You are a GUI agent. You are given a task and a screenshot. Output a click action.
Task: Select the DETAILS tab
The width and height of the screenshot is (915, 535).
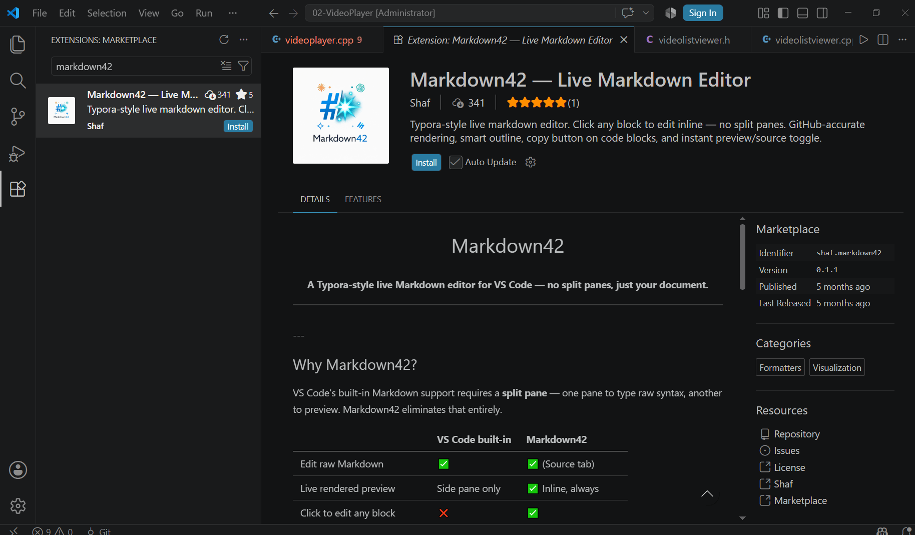[x=315, y=199]
